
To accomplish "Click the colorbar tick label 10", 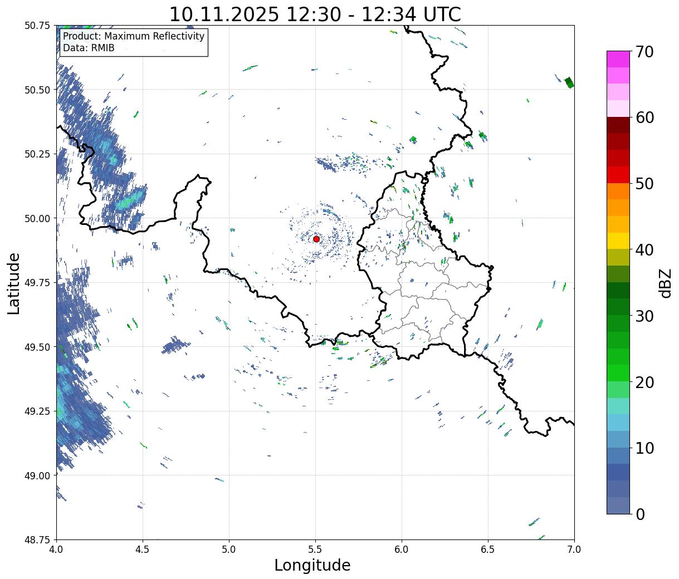I will (x=644, y=448).
